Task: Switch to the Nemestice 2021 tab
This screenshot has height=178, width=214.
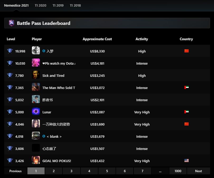Action: click(x=16, y=6)
